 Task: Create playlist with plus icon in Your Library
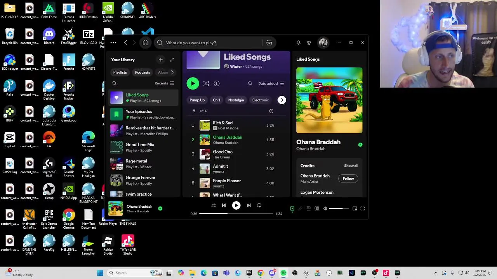[161, 60]
